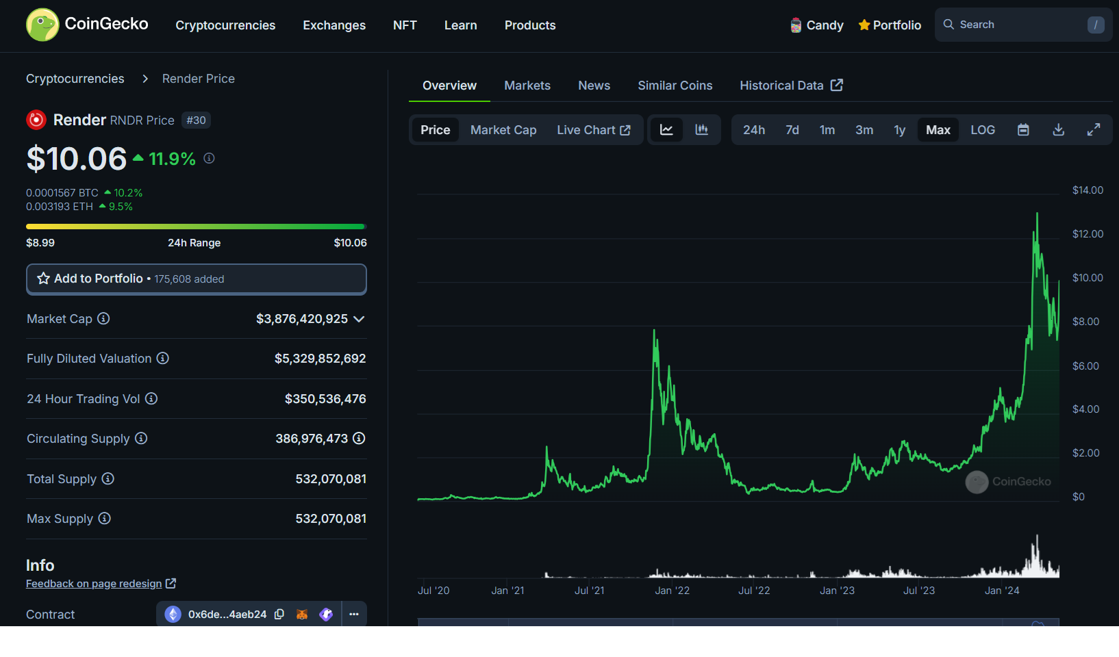The width and height of the screenshot is (1119, 657).
Task: Click the 24h Range price bar
Action: point(196,227)
